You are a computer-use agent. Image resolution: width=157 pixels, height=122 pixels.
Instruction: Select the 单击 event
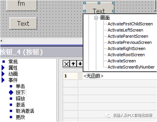(x=20, y=86)
